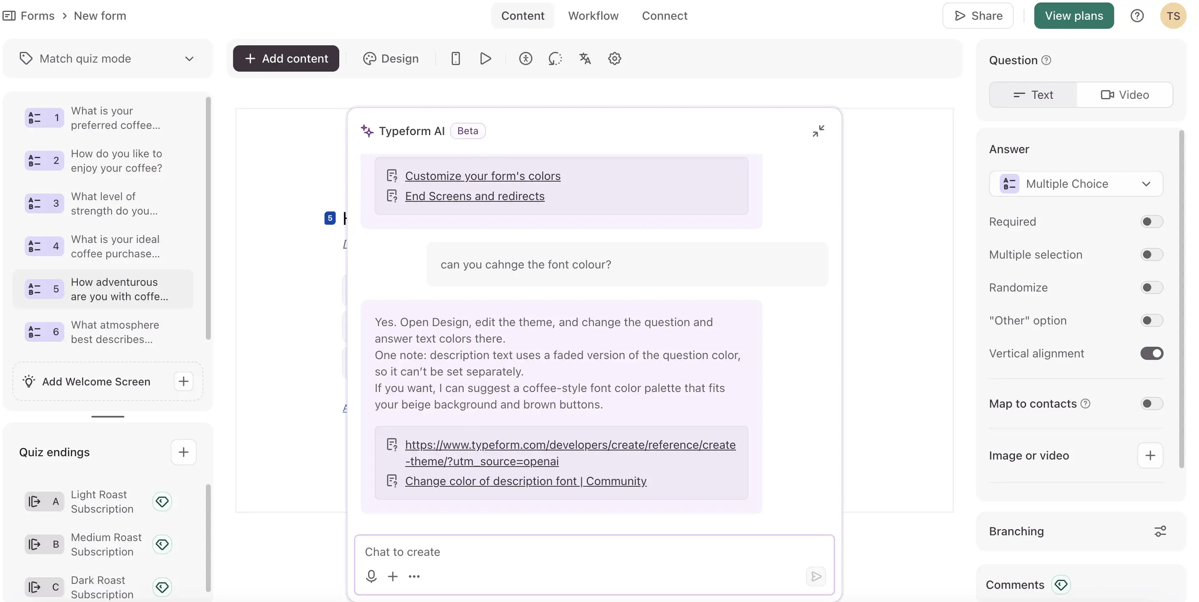Open the accessibility checker icon
Image resolution: width=1199 pixels, height=602 pixels.
pyautogui.click(x=525, y=58)
